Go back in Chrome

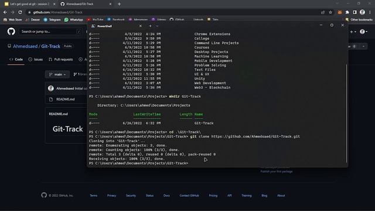[x=5, y=12]
